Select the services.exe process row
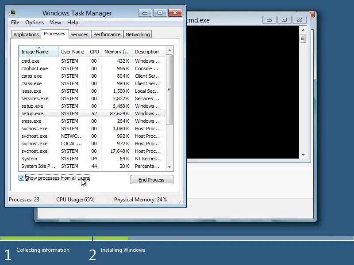 coord(92,98)
